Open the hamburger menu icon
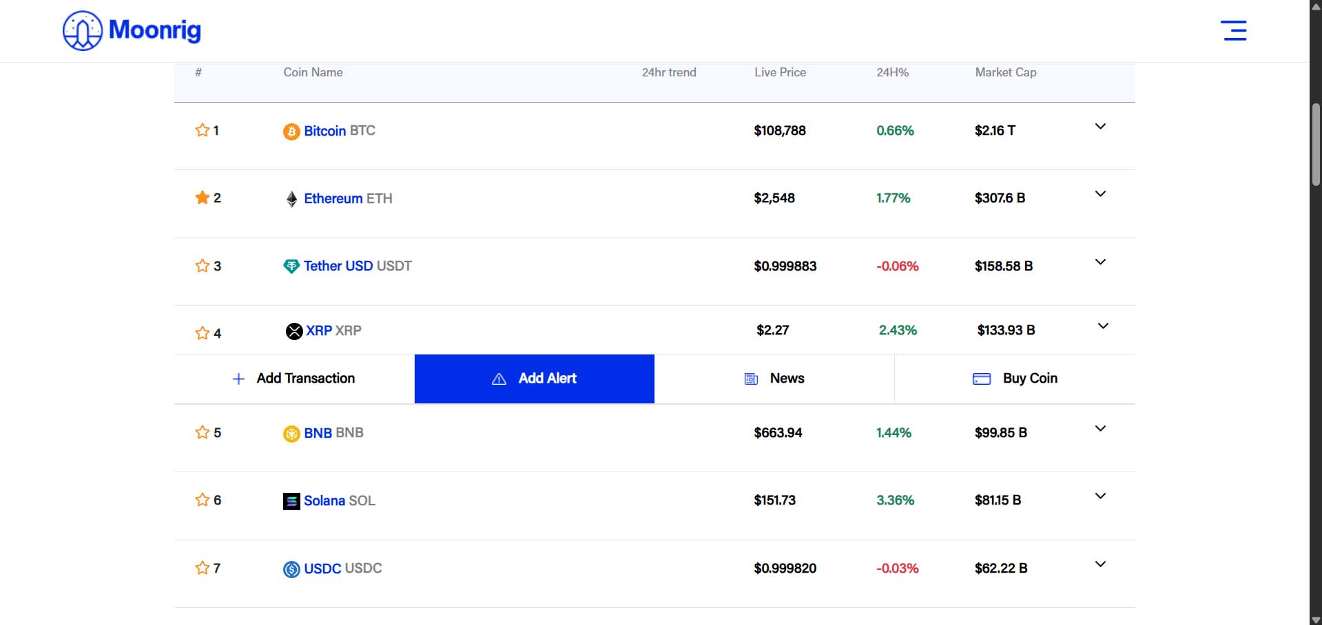The height and width of the screenshot is (625, 1322). coord(1234,30)
